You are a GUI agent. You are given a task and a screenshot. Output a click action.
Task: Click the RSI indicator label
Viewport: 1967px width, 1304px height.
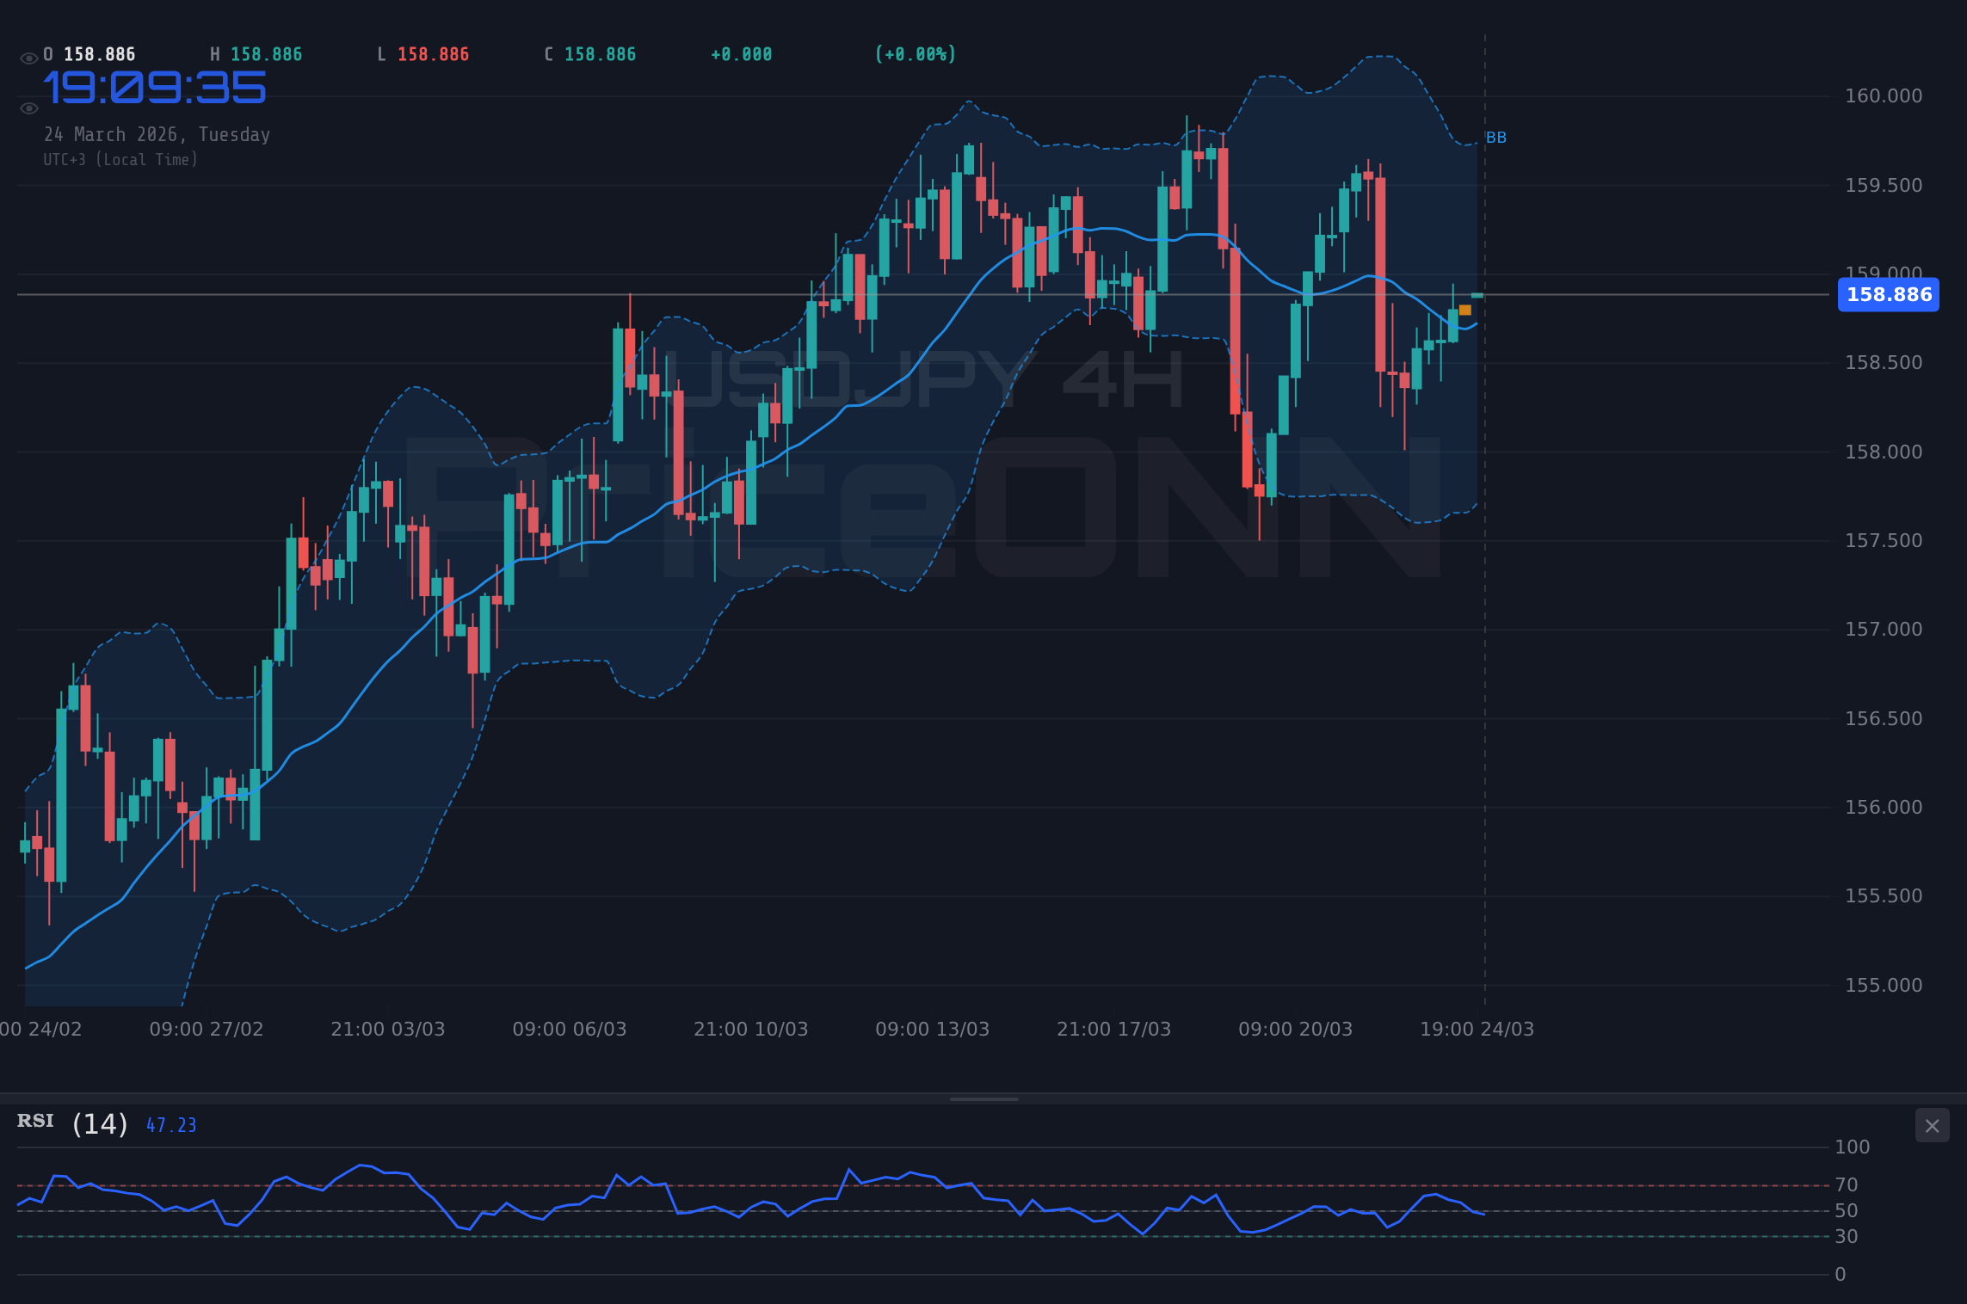point(34,1121)
